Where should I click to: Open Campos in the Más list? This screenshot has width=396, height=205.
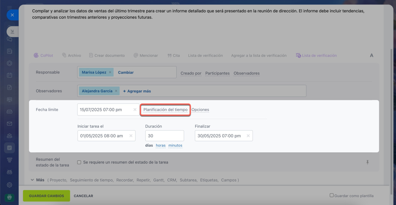[228, 180]
